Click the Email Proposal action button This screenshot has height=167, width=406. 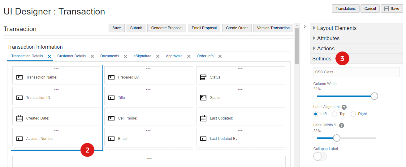pyautogui.click(x=204, y=28)
